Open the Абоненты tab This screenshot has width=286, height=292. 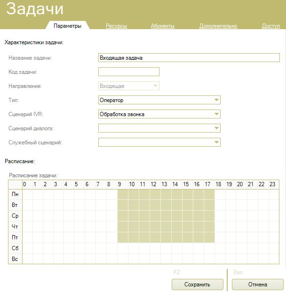click(163, 26)
